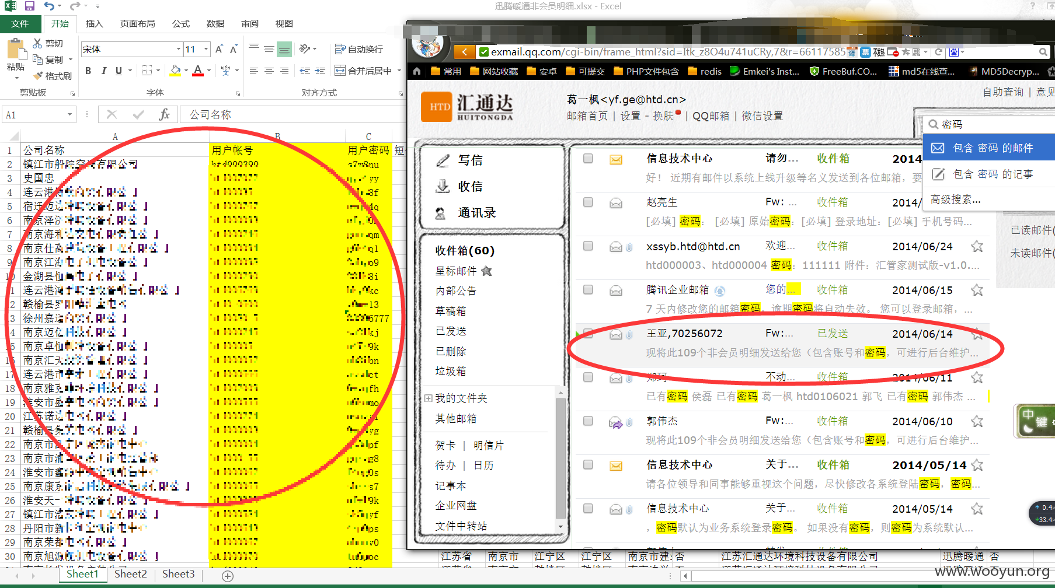Decrease cell indent

[x=305, y=71]
